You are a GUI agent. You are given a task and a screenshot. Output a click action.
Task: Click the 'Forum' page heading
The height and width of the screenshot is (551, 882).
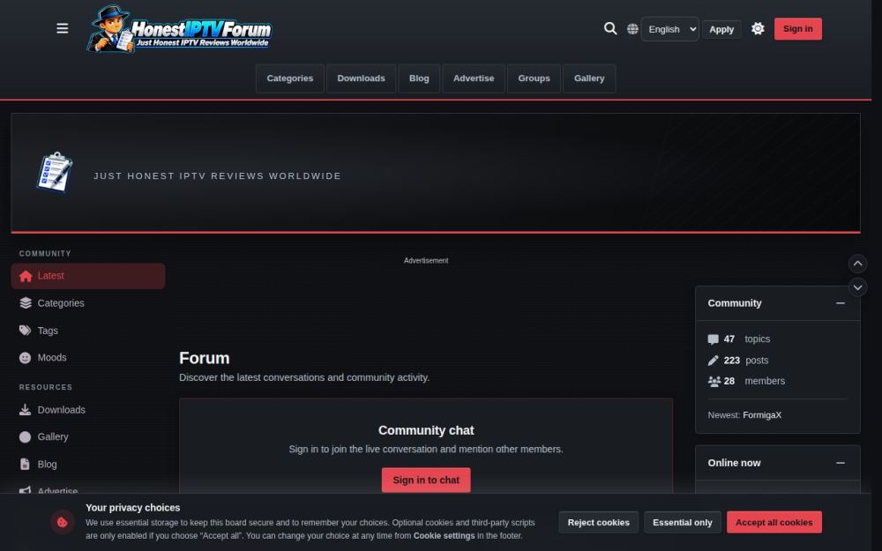(205, 358)
